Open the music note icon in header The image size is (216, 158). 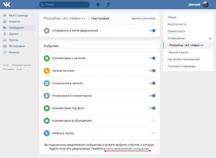tap(108, 5)
